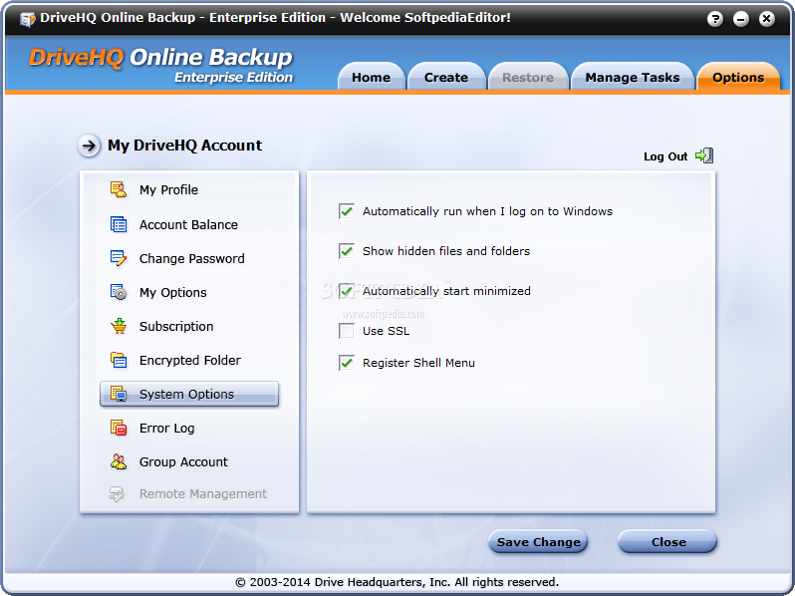
Task: Close the window with the X button
Action: [x=767, y=19]
